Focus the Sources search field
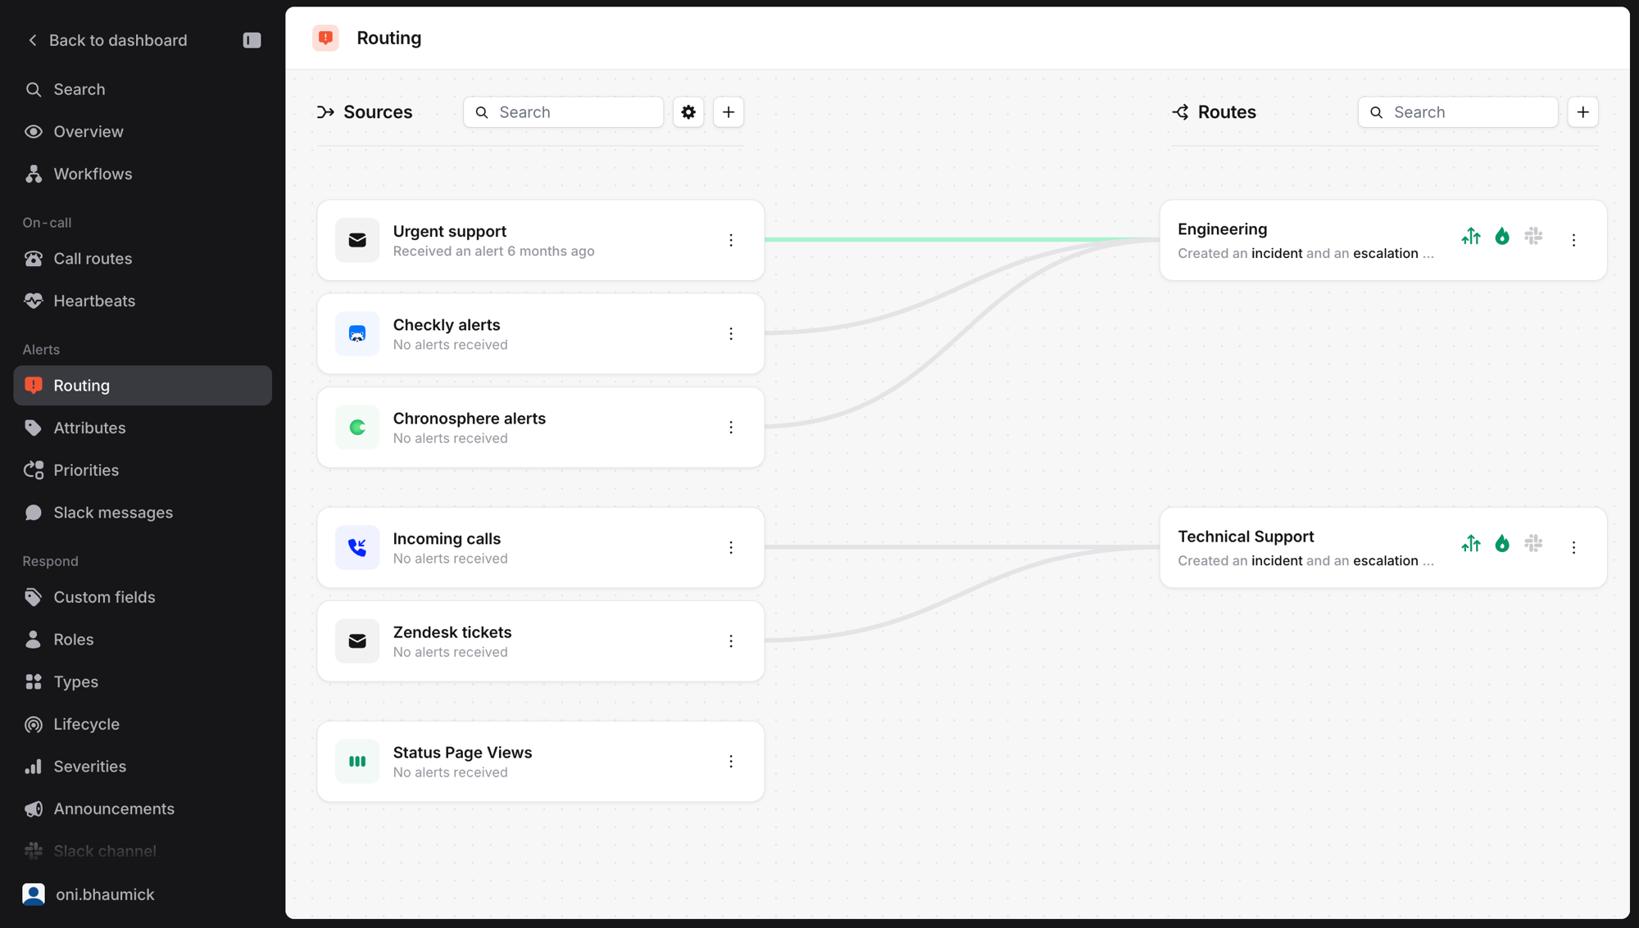The height and width of the screenshot is (928, 1639). [563, 112]
